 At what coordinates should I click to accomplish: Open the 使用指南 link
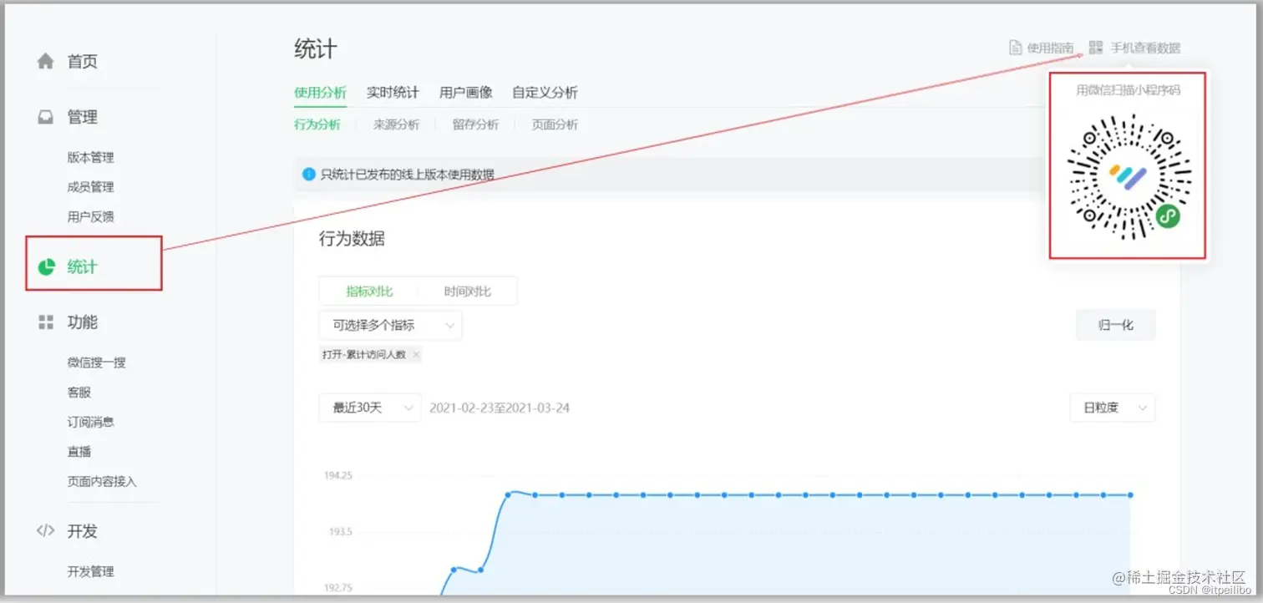[x=1050, y=48]
